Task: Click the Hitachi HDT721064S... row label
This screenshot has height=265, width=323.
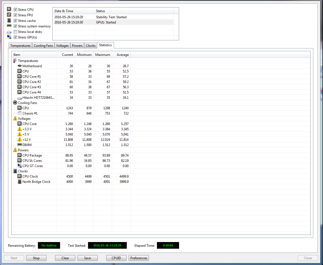Action: pos(38,98)
